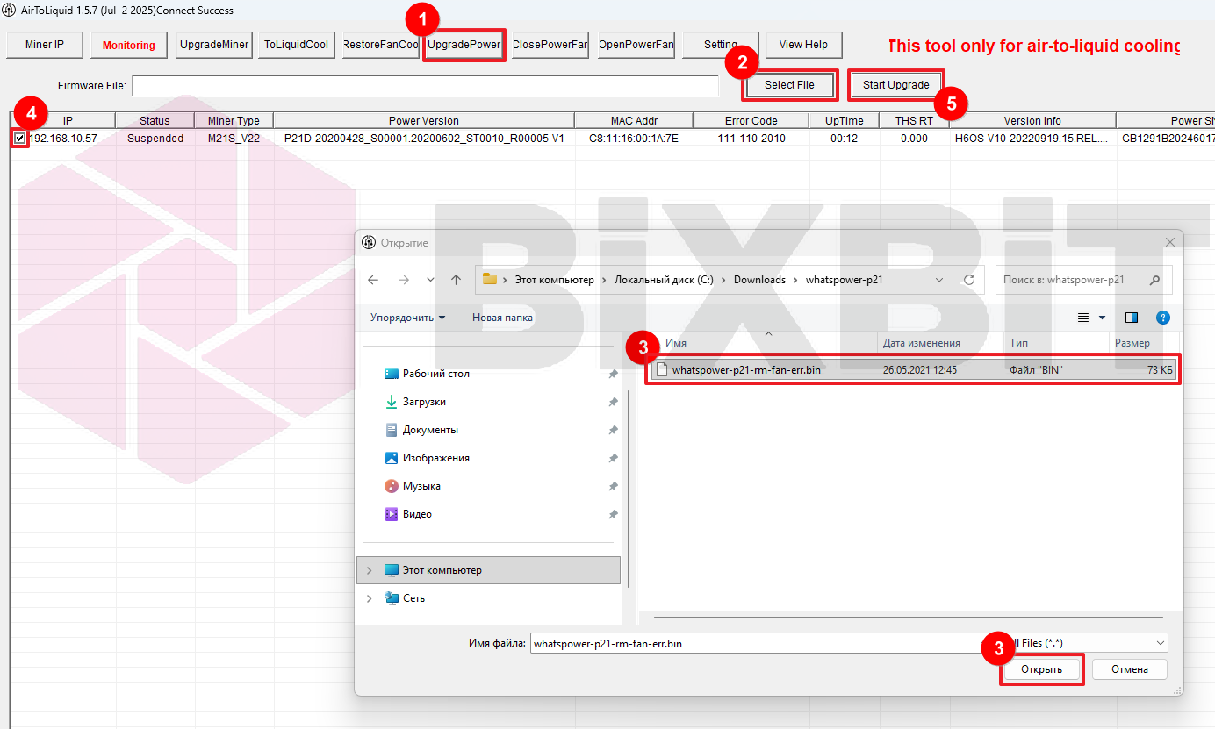Go back in the file dialog

click(373, 280)
